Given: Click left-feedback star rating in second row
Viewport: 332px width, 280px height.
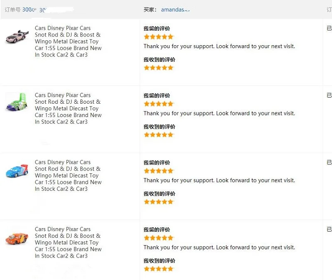Looking at the screenshot, I should pos(159,104).
